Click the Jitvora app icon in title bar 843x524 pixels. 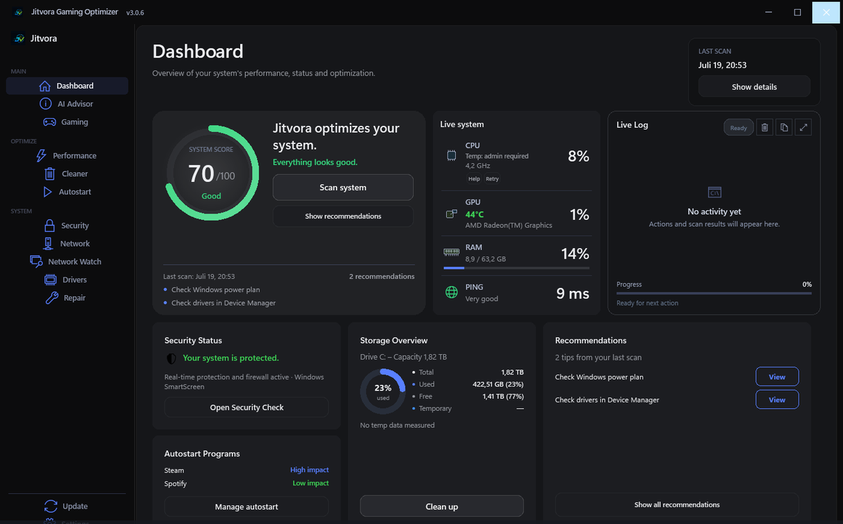pyautogui.click(x=19, y=13)
